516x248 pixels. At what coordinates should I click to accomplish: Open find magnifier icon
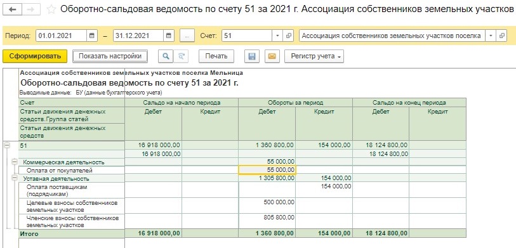click(x=166, y=56)
